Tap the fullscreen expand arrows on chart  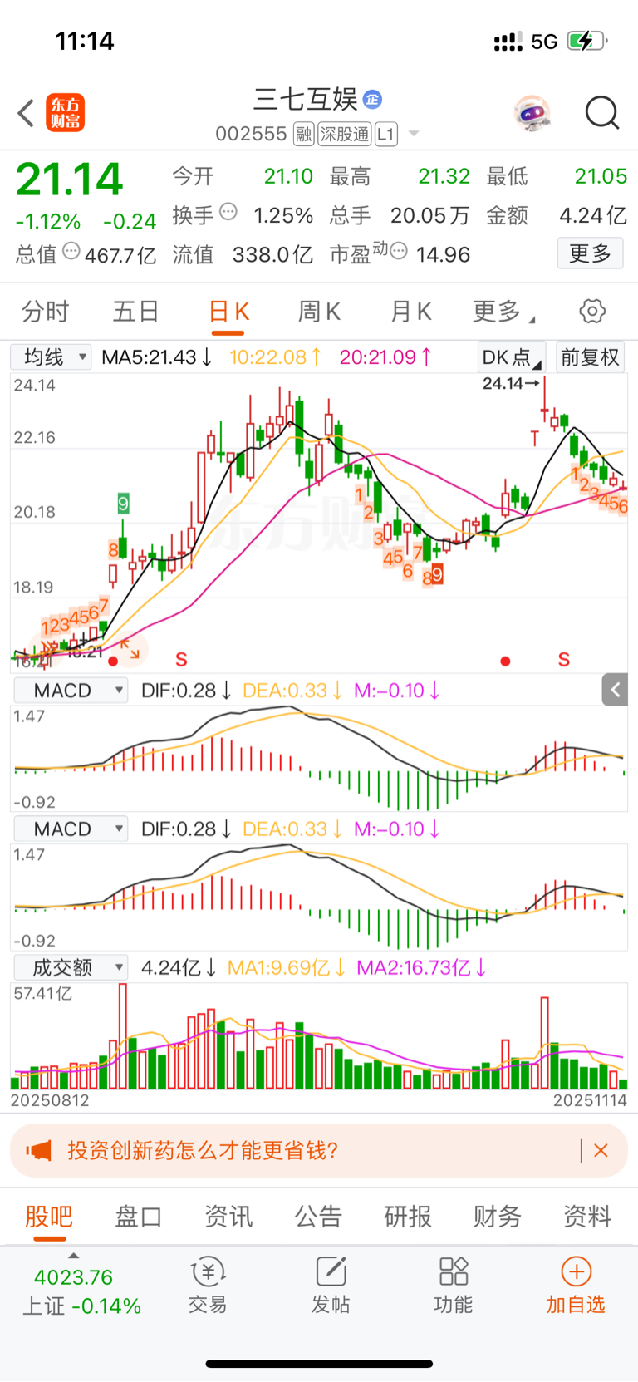click(x=130, y=649)
